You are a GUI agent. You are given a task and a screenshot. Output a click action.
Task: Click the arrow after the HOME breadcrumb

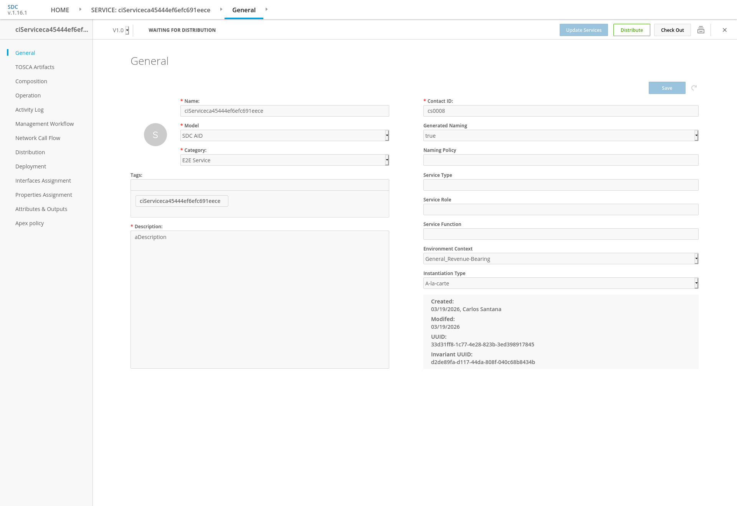tap(80, 9)
